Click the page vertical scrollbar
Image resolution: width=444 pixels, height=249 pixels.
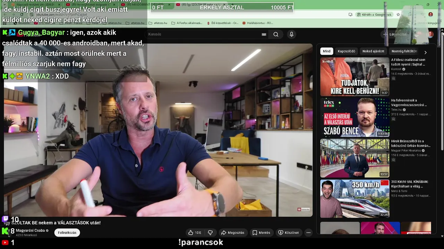442,91
